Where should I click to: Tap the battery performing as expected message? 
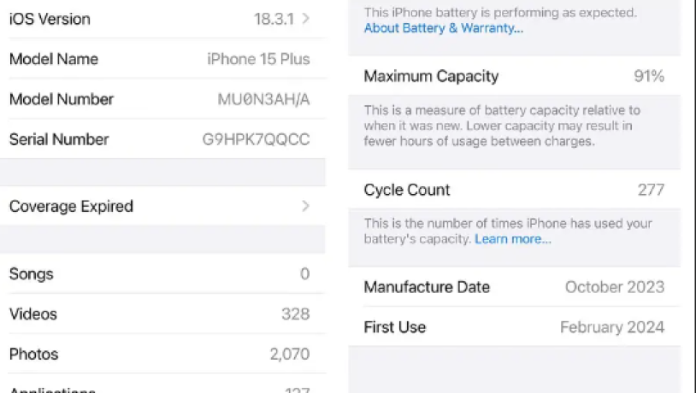tap(500, 13)
